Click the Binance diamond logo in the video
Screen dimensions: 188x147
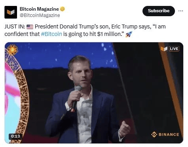pos(154,134)
